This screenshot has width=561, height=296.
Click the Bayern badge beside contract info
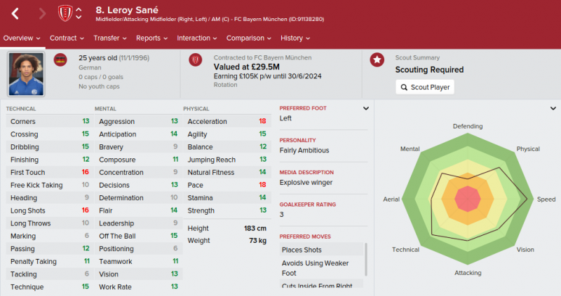[x=196, y=60]
